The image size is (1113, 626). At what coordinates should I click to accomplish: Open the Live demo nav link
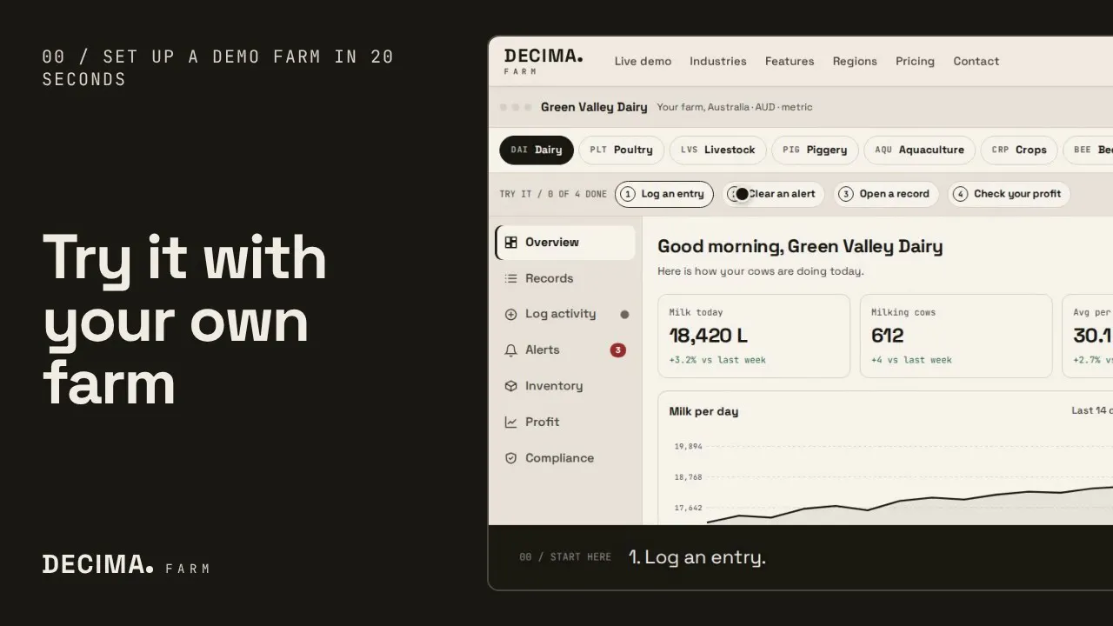point(643,62)
